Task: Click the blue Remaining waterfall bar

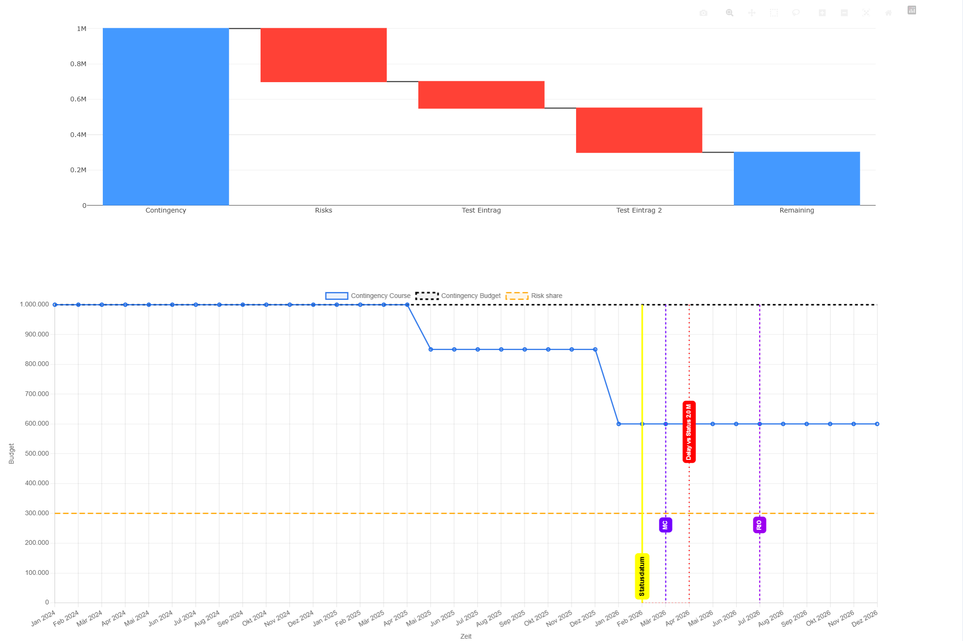Action: click(797, 178)
